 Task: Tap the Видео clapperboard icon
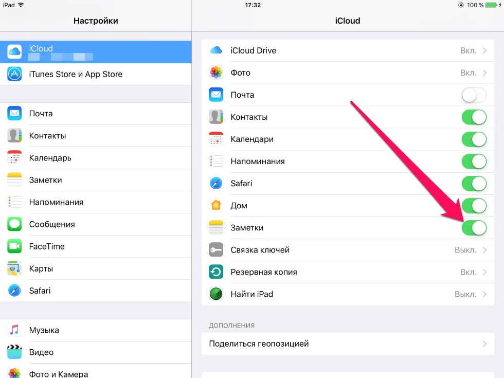coord(14,352)
